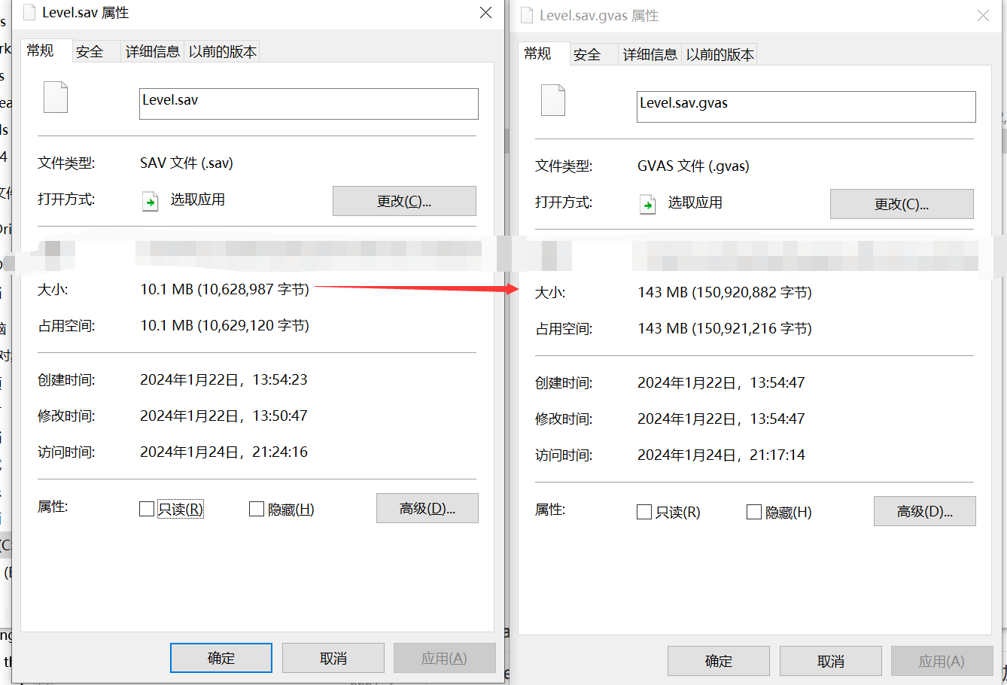The height and width of the screenshot is (685, 1007).
Task: Click modified time value in Level.sav.gvas dialog
Action: click(x=721, y=419)
